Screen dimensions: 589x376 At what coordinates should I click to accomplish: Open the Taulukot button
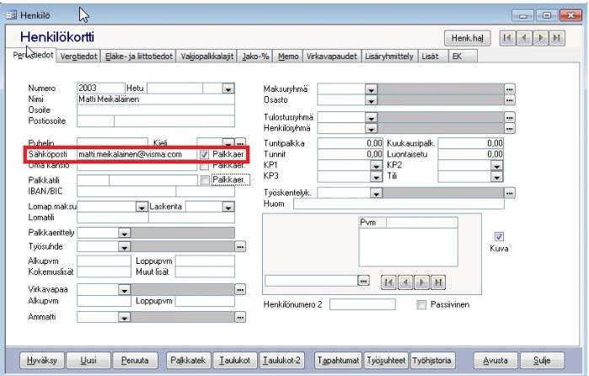[x=235, y=361]
